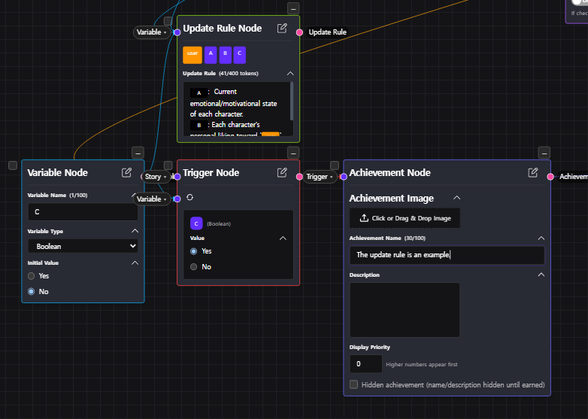Open the Variable dropdown on Trigger Node

[151, 199]
